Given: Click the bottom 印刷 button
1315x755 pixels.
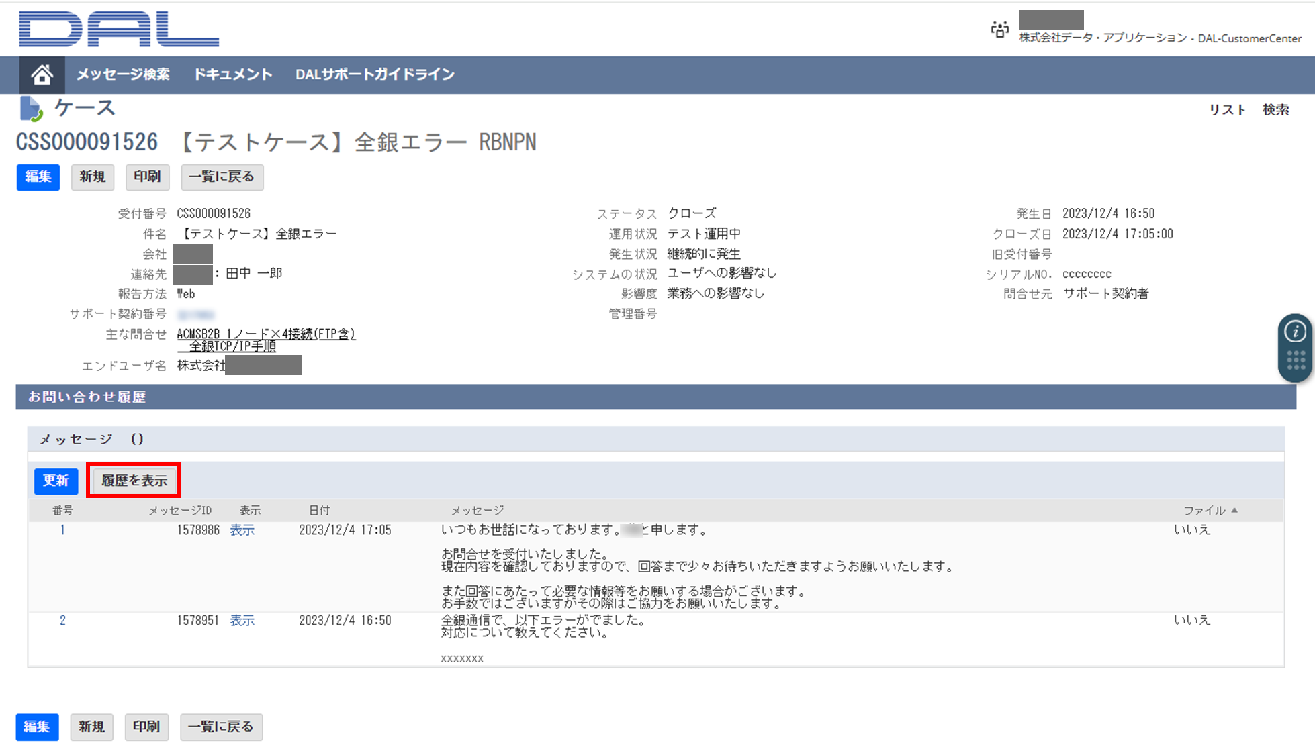Looking at the screenshot, I should (146, 727).
